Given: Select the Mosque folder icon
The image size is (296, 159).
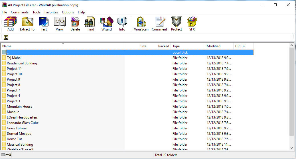Looking at the screenshot, I should (4, 112).
